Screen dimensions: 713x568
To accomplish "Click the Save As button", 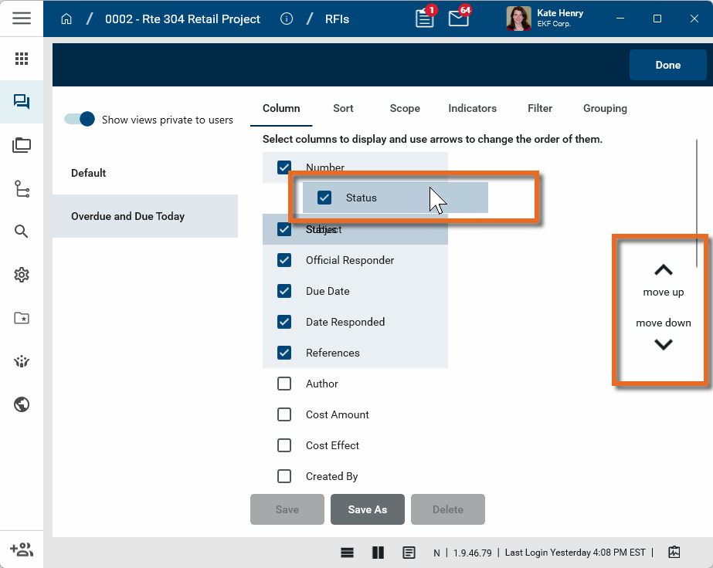I will (368, 509).
